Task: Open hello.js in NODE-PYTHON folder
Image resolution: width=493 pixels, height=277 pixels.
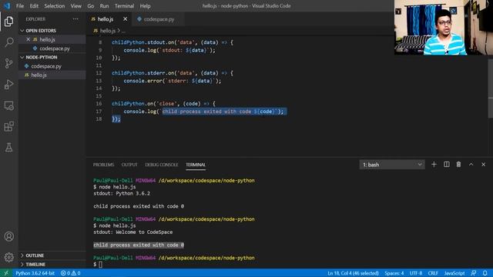Action: coord(39,75)
